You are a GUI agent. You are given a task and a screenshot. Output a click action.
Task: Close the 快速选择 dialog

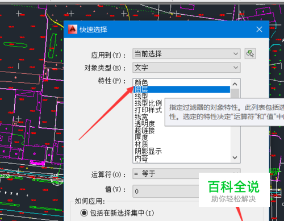259,30
